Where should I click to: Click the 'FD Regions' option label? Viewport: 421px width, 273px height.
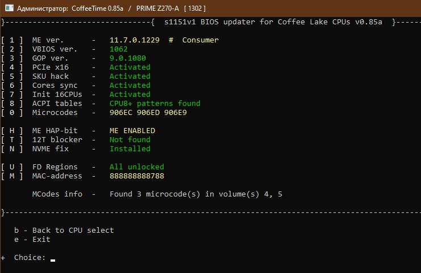click(x=55, y=167)
